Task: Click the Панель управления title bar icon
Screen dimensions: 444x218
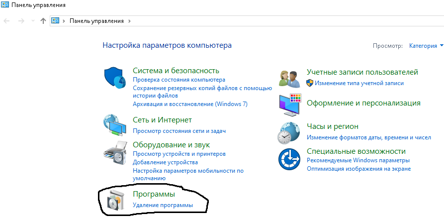Action: coord(5,5)
